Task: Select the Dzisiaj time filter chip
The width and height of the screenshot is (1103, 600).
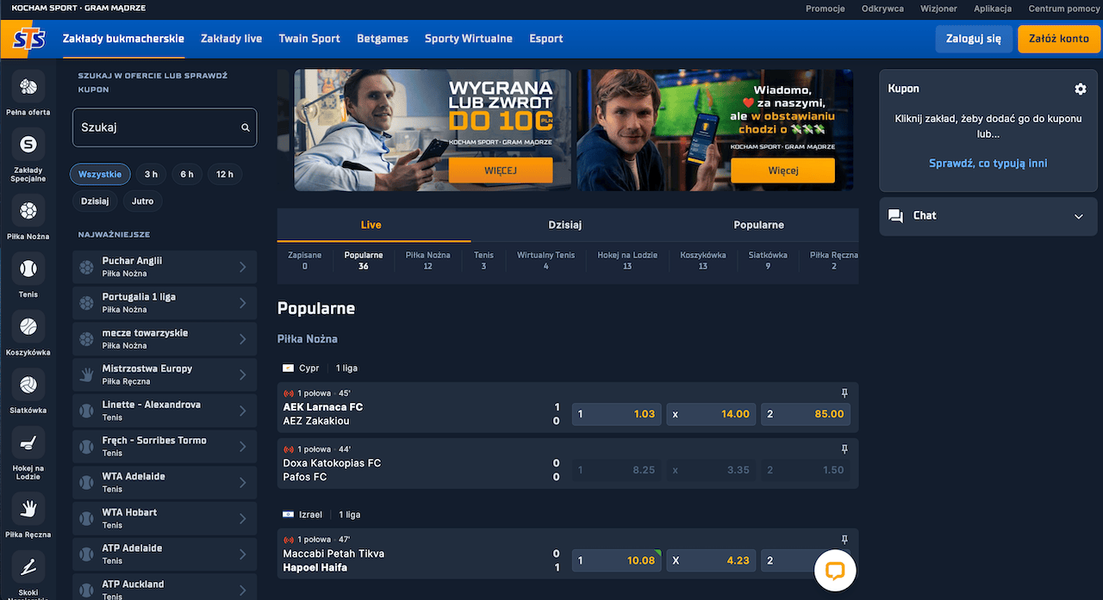Action: (x=94, y=201)
